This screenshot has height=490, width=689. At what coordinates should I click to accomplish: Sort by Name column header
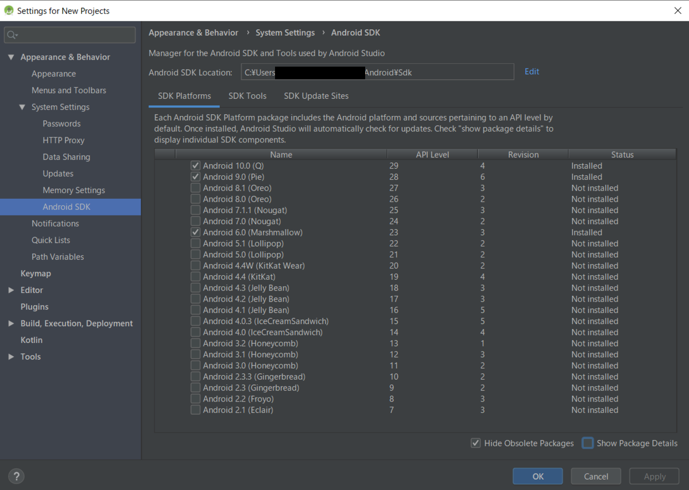[281, 155]
